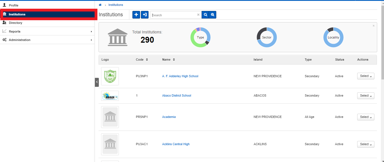Click the Locality donut chart
Image resolution: width=384 pixels, height=162 pixels.
pos(333,37)
